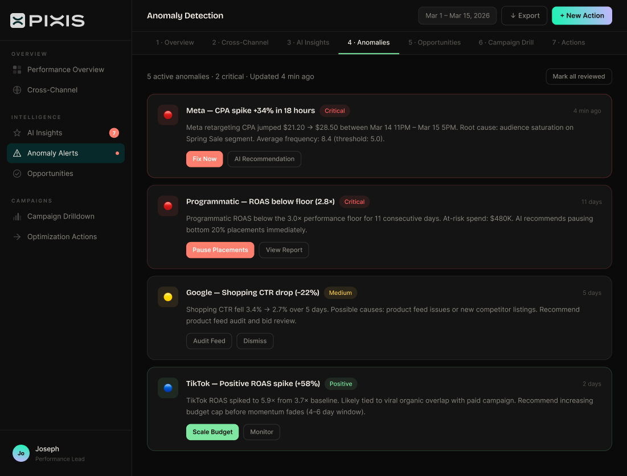Click the Optimization Actions arrow icon

[17, 237]
